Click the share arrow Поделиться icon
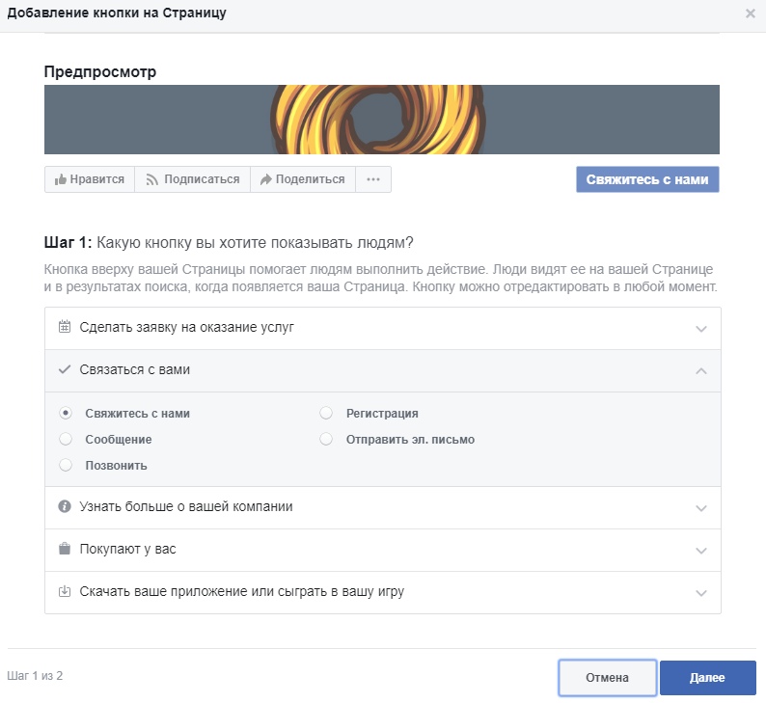The image size is (766, 703). click(265, 179)
